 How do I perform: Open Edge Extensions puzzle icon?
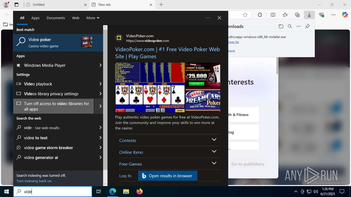[260, 15]
